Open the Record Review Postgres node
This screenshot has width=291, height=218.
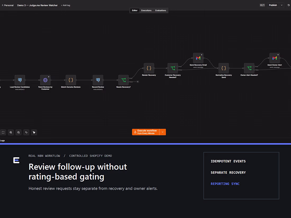(x=98, y=80)
